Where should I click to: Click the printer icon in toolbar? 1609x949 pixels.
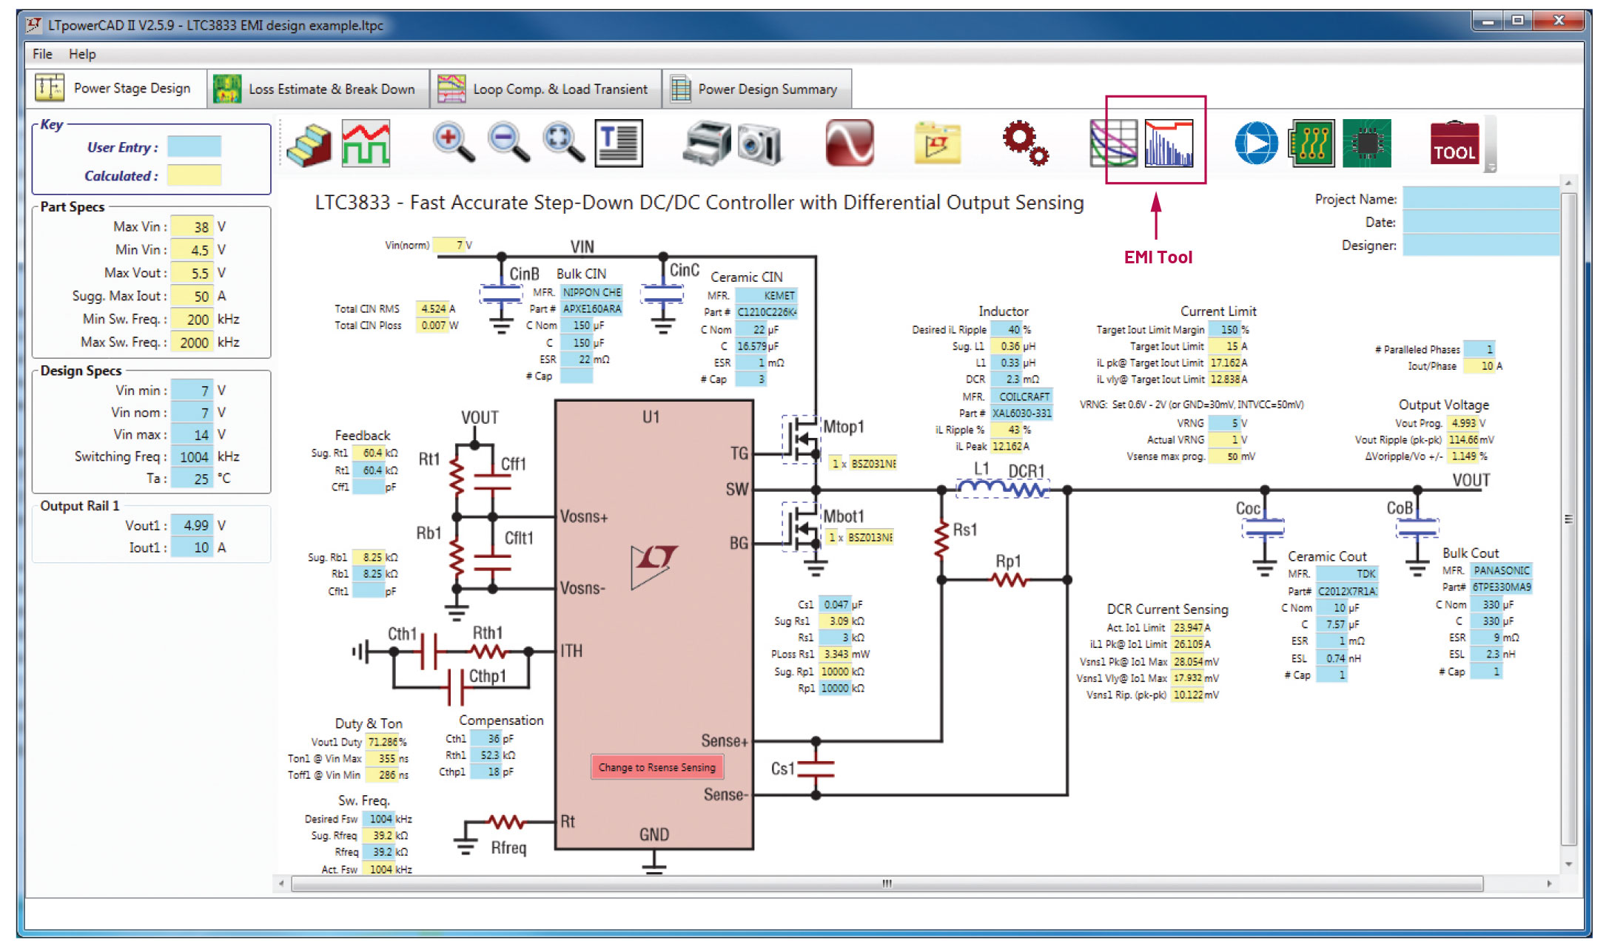click(x=705, y=143)
